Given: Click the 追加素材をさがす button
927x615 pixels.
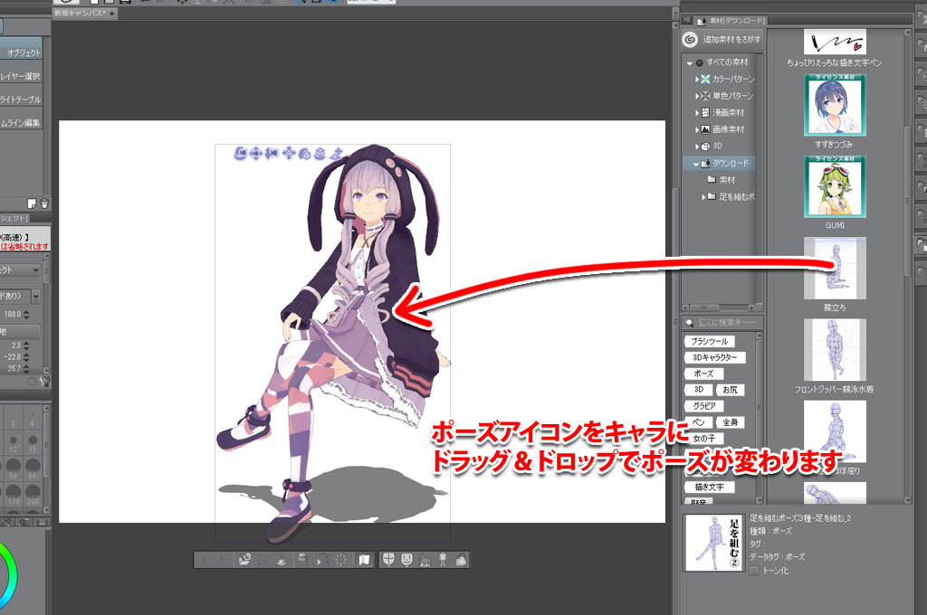Looking at the screenshot, I should 722,40.
